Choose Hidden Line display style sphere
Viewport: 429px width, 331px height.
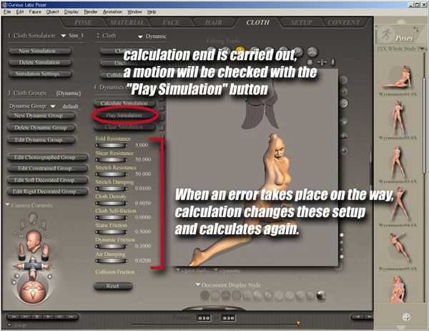click(237, 296)
